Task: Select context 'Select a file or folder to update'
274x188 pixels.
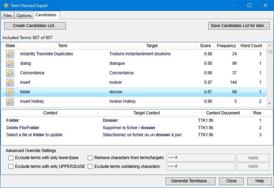Action: (x=35, y=135)
